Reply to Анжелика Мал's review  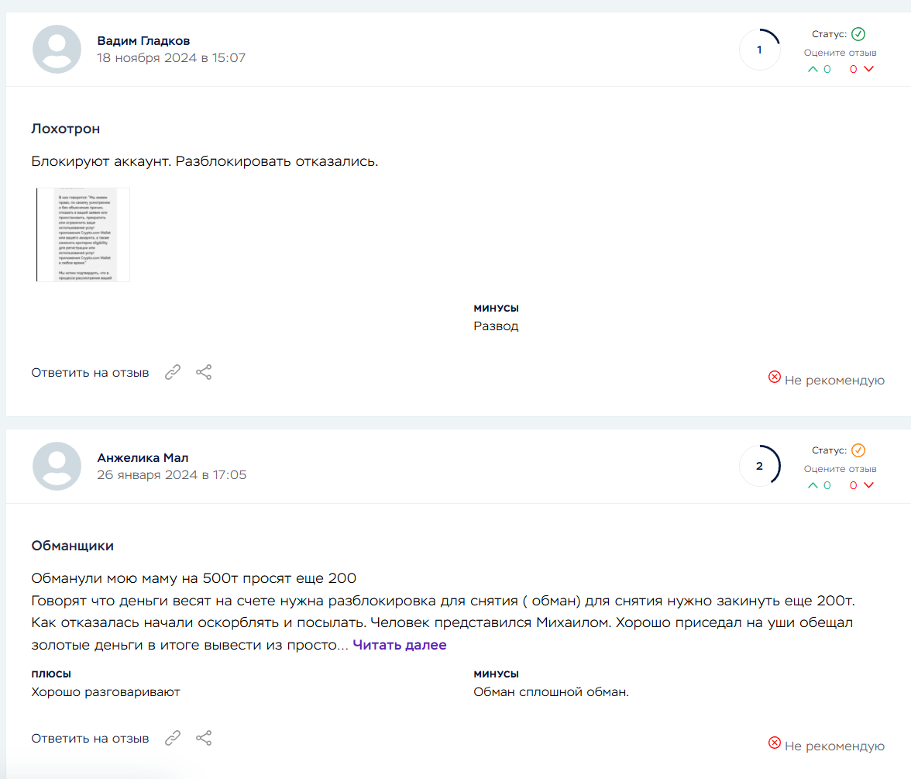tap(90, 738)
